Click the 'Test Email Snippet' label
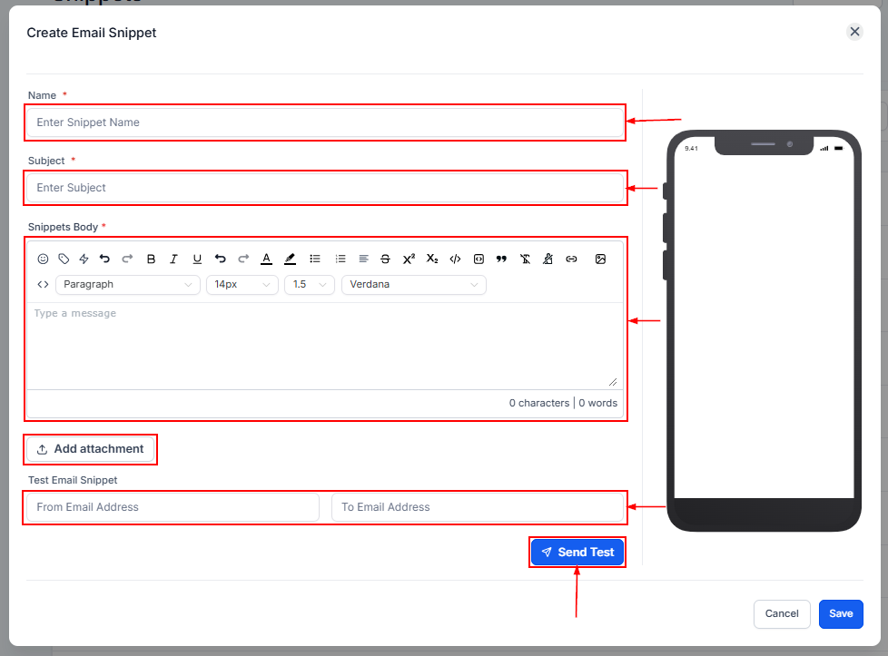This screenshot has width=888, height=656. (x=73, y=480)
